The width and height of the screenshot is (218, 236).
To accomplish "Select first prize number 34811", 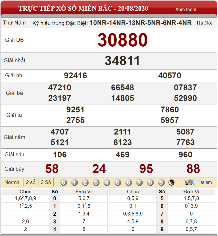I will (122, 61).
